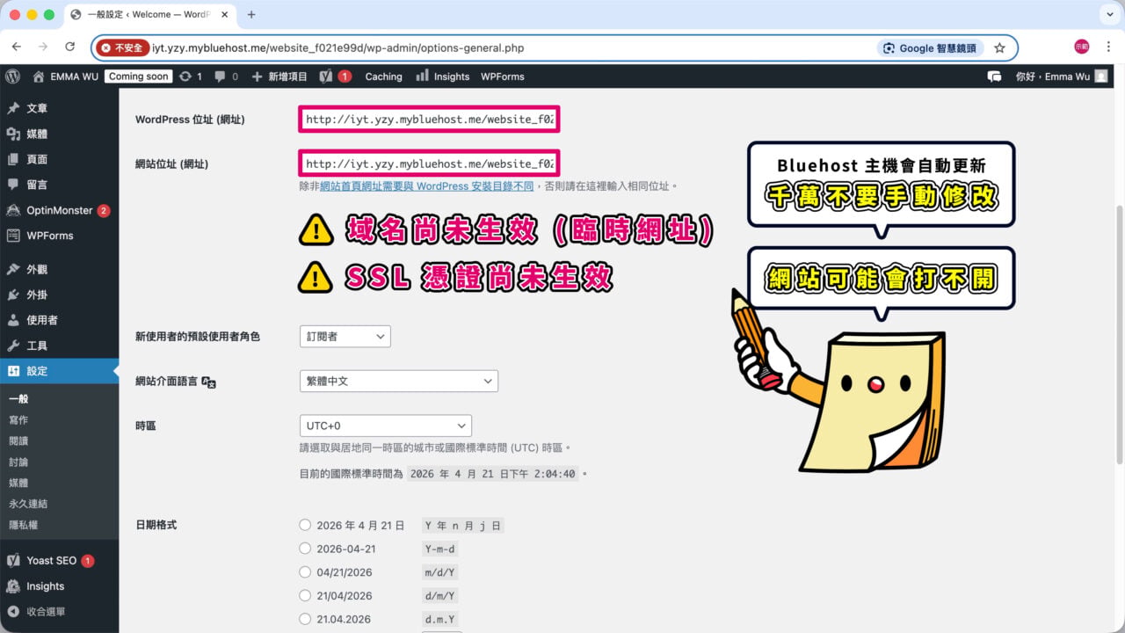Open the notifications chat icon in admin bar
Screen dimensions: 1125x633
995,76
